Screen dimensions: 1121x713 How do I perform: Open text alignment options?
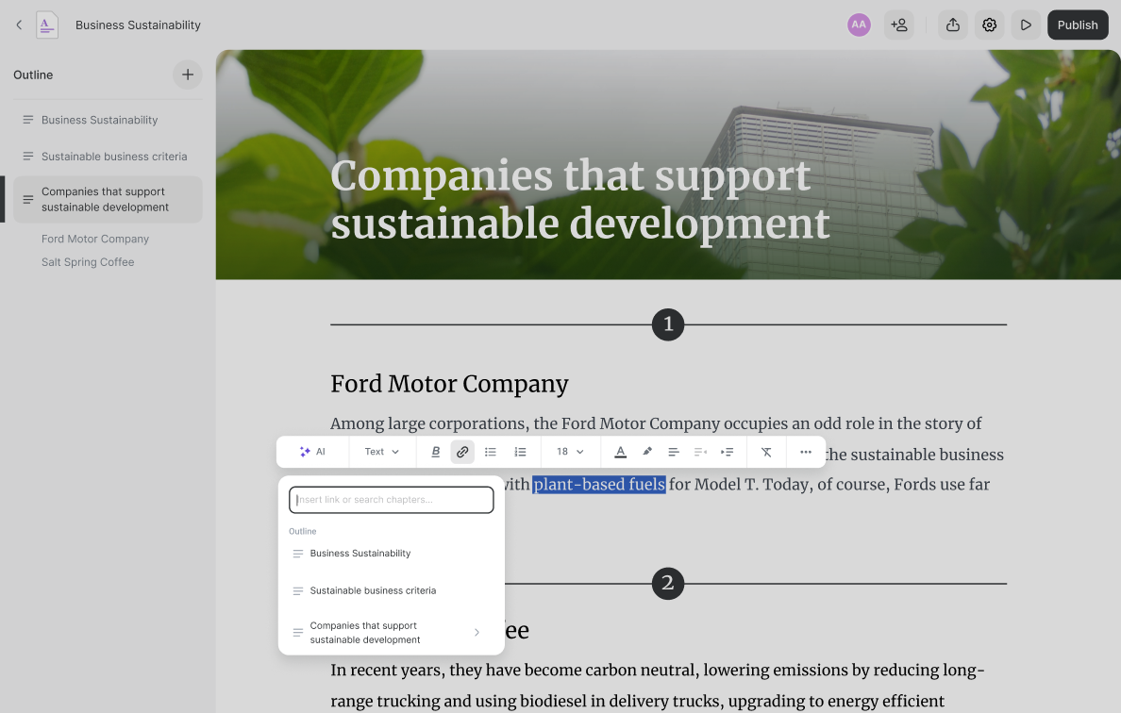674,452
